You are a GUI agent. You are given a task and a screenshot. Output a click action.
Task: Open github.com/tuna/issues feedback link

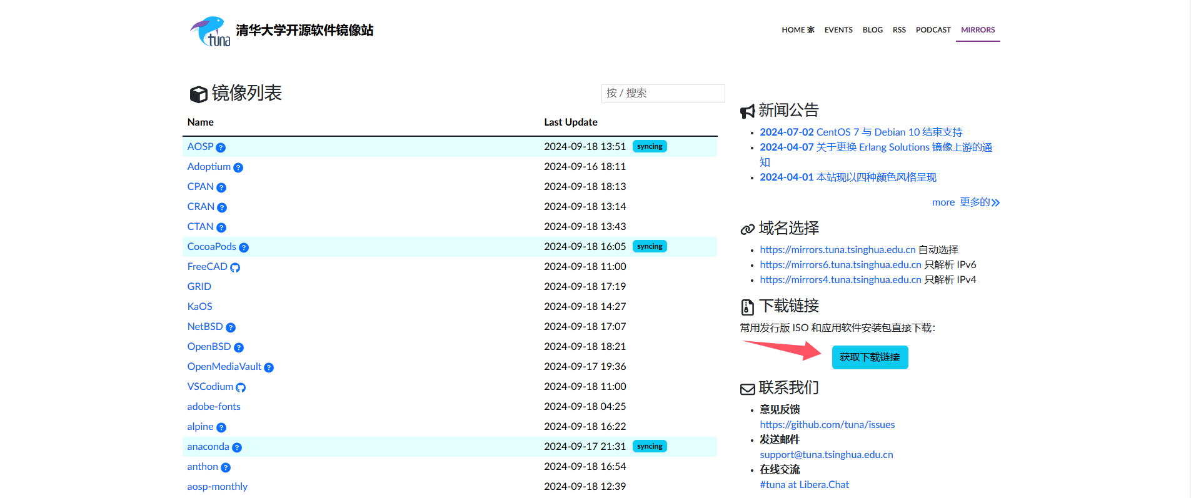coord(827,424)
